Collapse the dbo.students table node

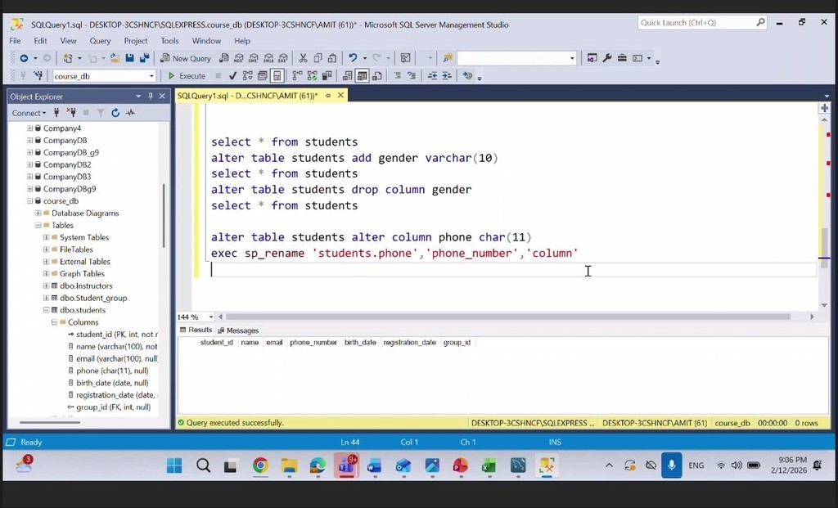coord(47,310)
